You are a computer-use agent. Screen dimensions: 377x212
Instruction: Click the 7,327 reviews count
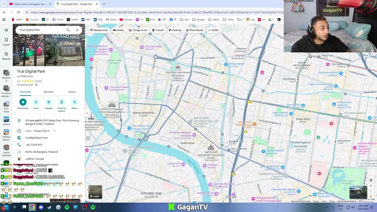point(38,81)
